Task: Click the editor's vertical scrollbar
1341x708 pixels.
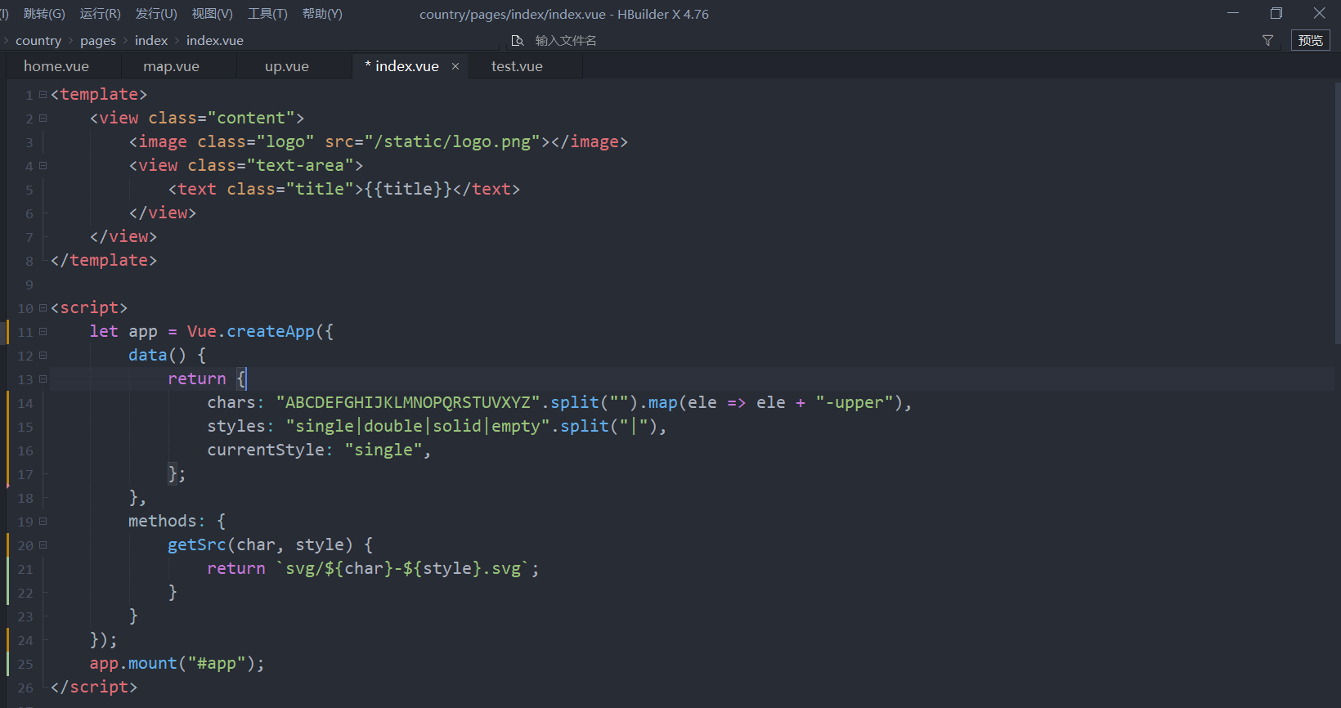Action: click(1337, 213)
